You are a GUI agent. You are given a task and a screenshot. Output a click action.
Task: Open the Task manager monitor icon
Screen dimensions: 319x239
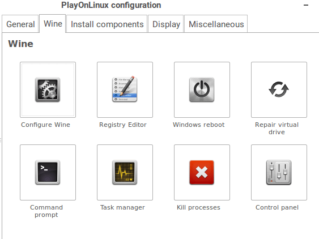(125, 173)
